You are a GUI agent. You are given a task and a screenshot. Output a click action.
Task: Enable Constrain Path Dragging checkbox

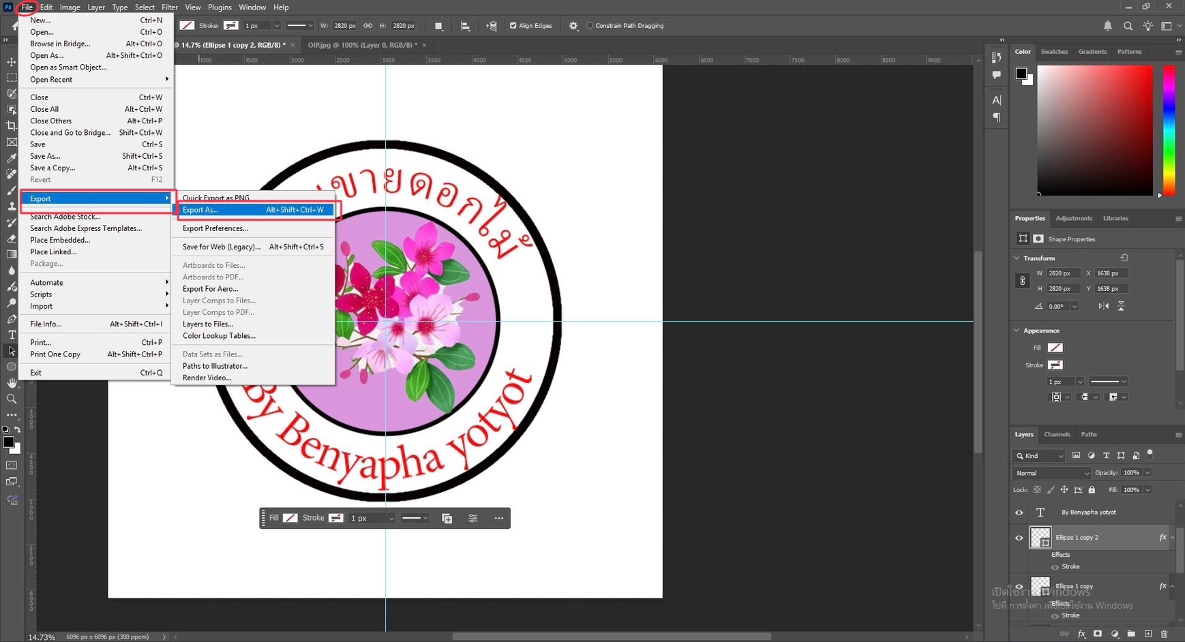[590, 26]
